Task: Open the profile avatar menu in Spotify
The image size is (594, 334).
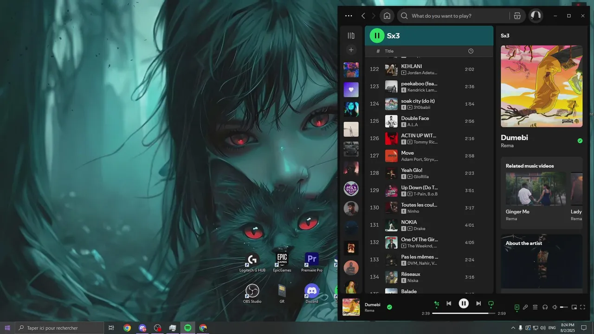Action: coord(536,16)
